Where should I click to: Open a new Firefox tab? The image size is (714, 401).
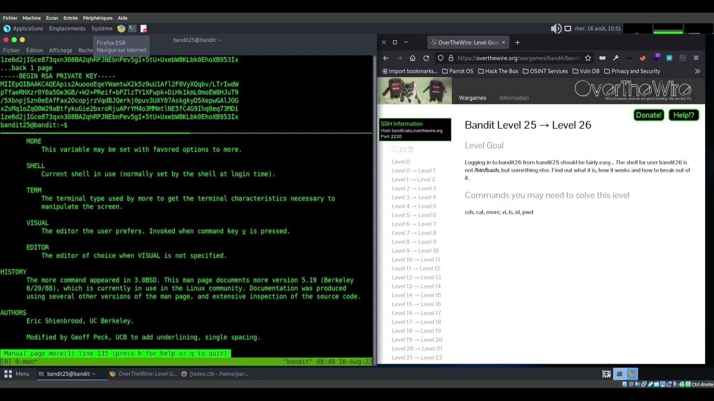(517, 42)
